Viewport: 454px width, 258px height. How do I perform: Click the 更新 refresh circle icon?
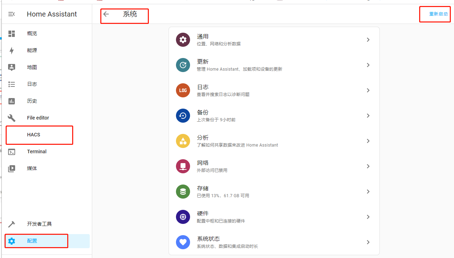click(183, 65)
